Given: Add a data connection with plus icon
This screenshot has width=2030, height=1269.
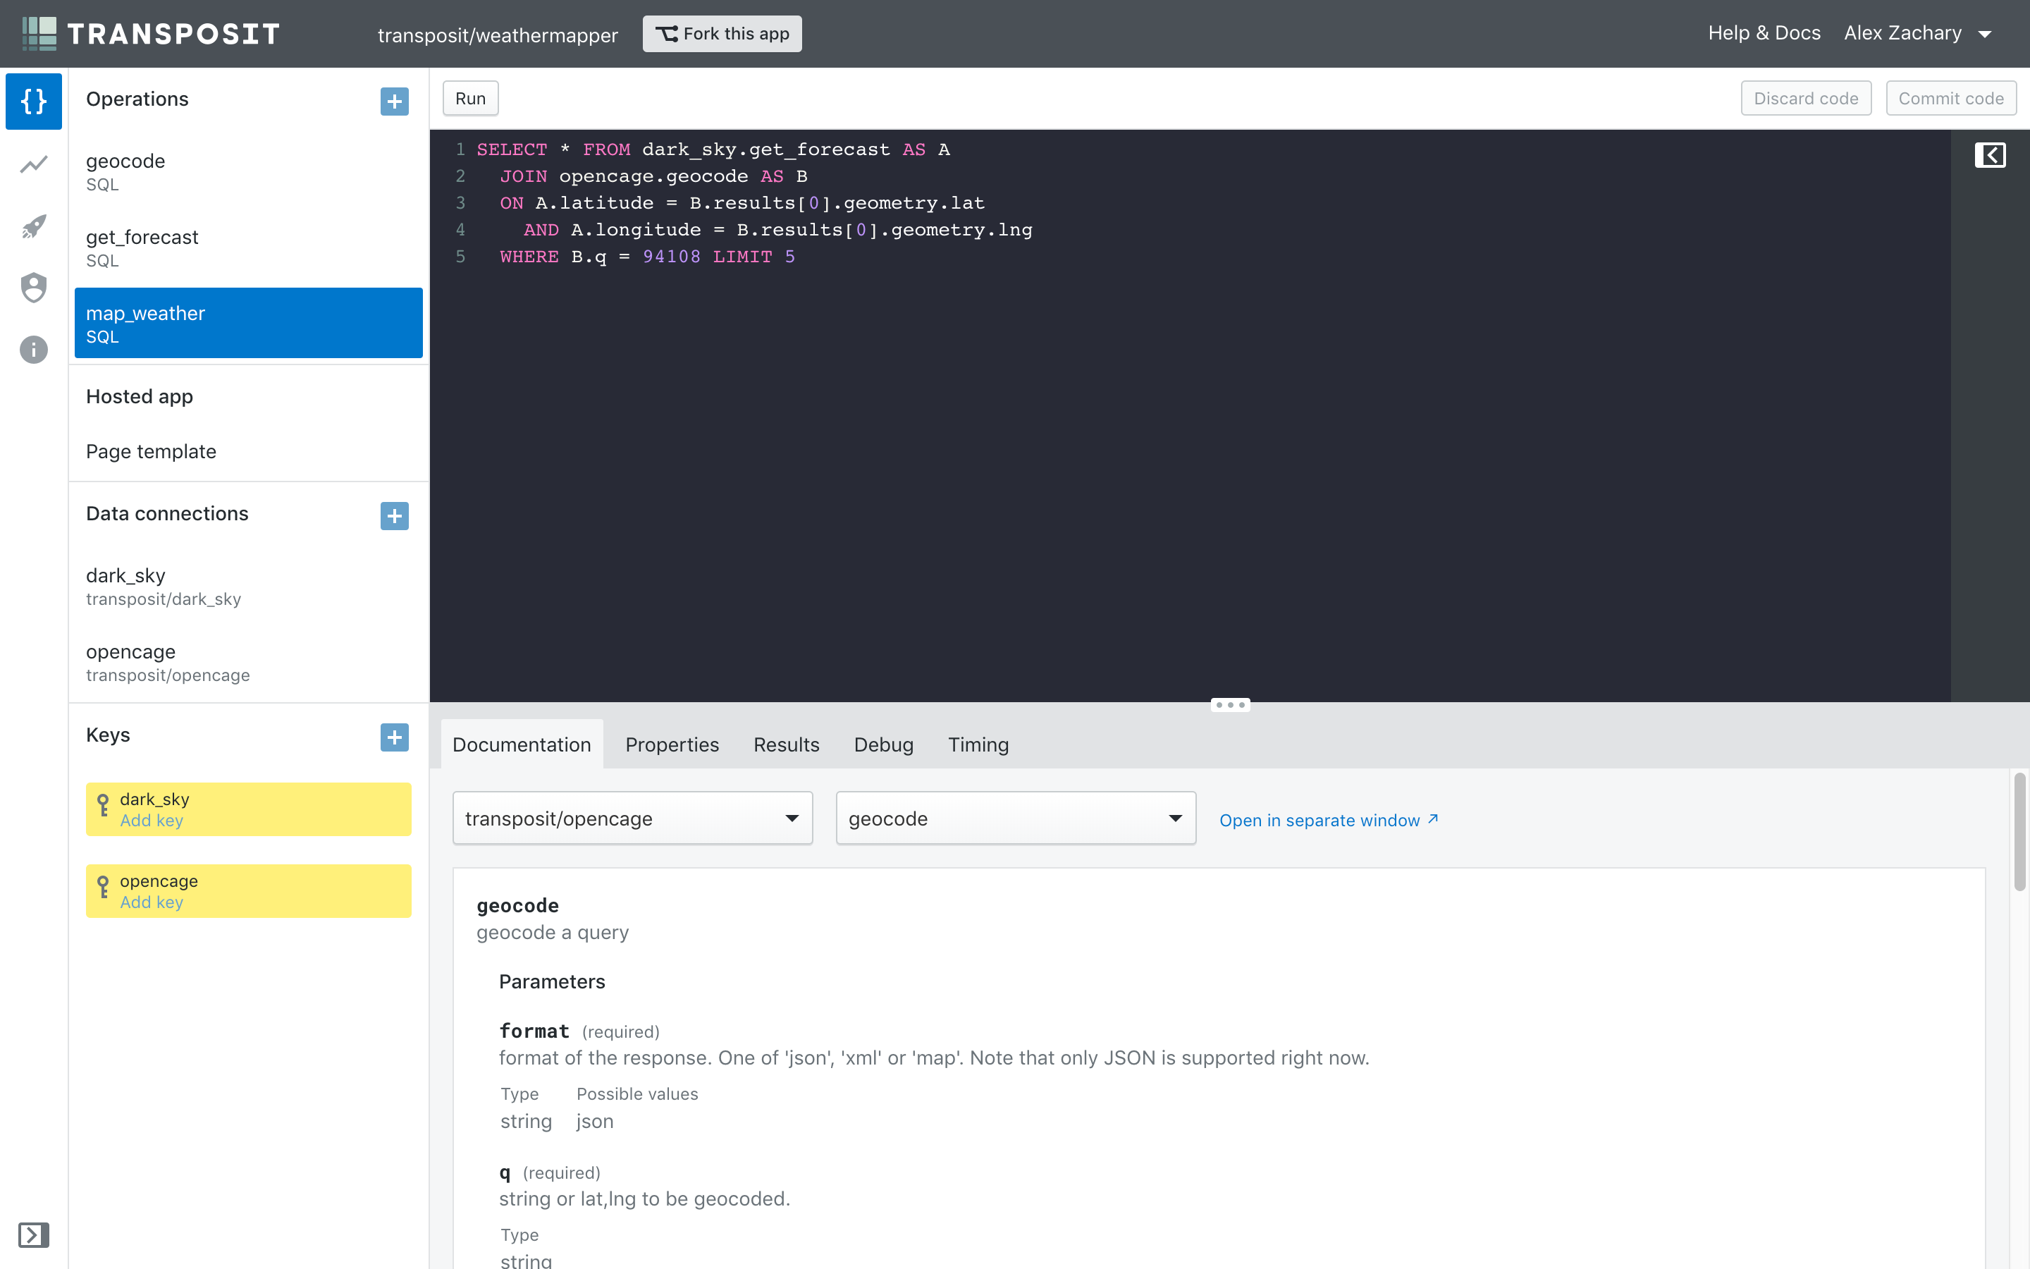Looking at the screenshot, I should pos(394,515).
